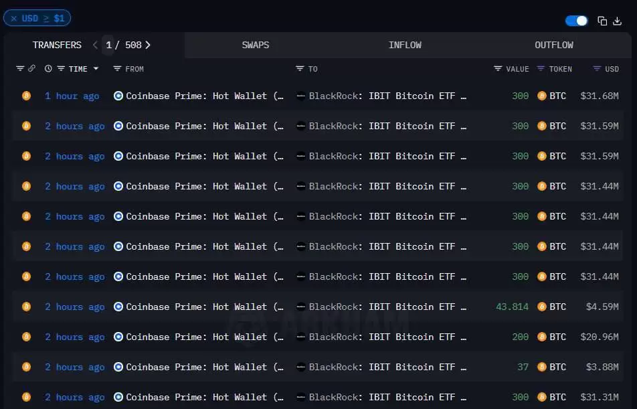Image resolution: width=637 pixels, height=409 pixels.
Task: Click the Bitcoin chain icon starting the $31.31M row
Action: [26, 397]
